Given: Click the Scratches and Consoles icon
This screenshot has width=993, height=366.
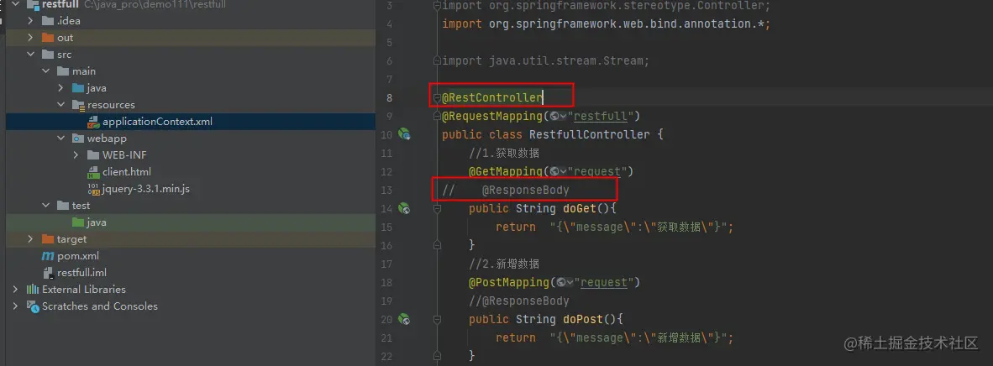Looking at the screenshot, I should (32, 306).
